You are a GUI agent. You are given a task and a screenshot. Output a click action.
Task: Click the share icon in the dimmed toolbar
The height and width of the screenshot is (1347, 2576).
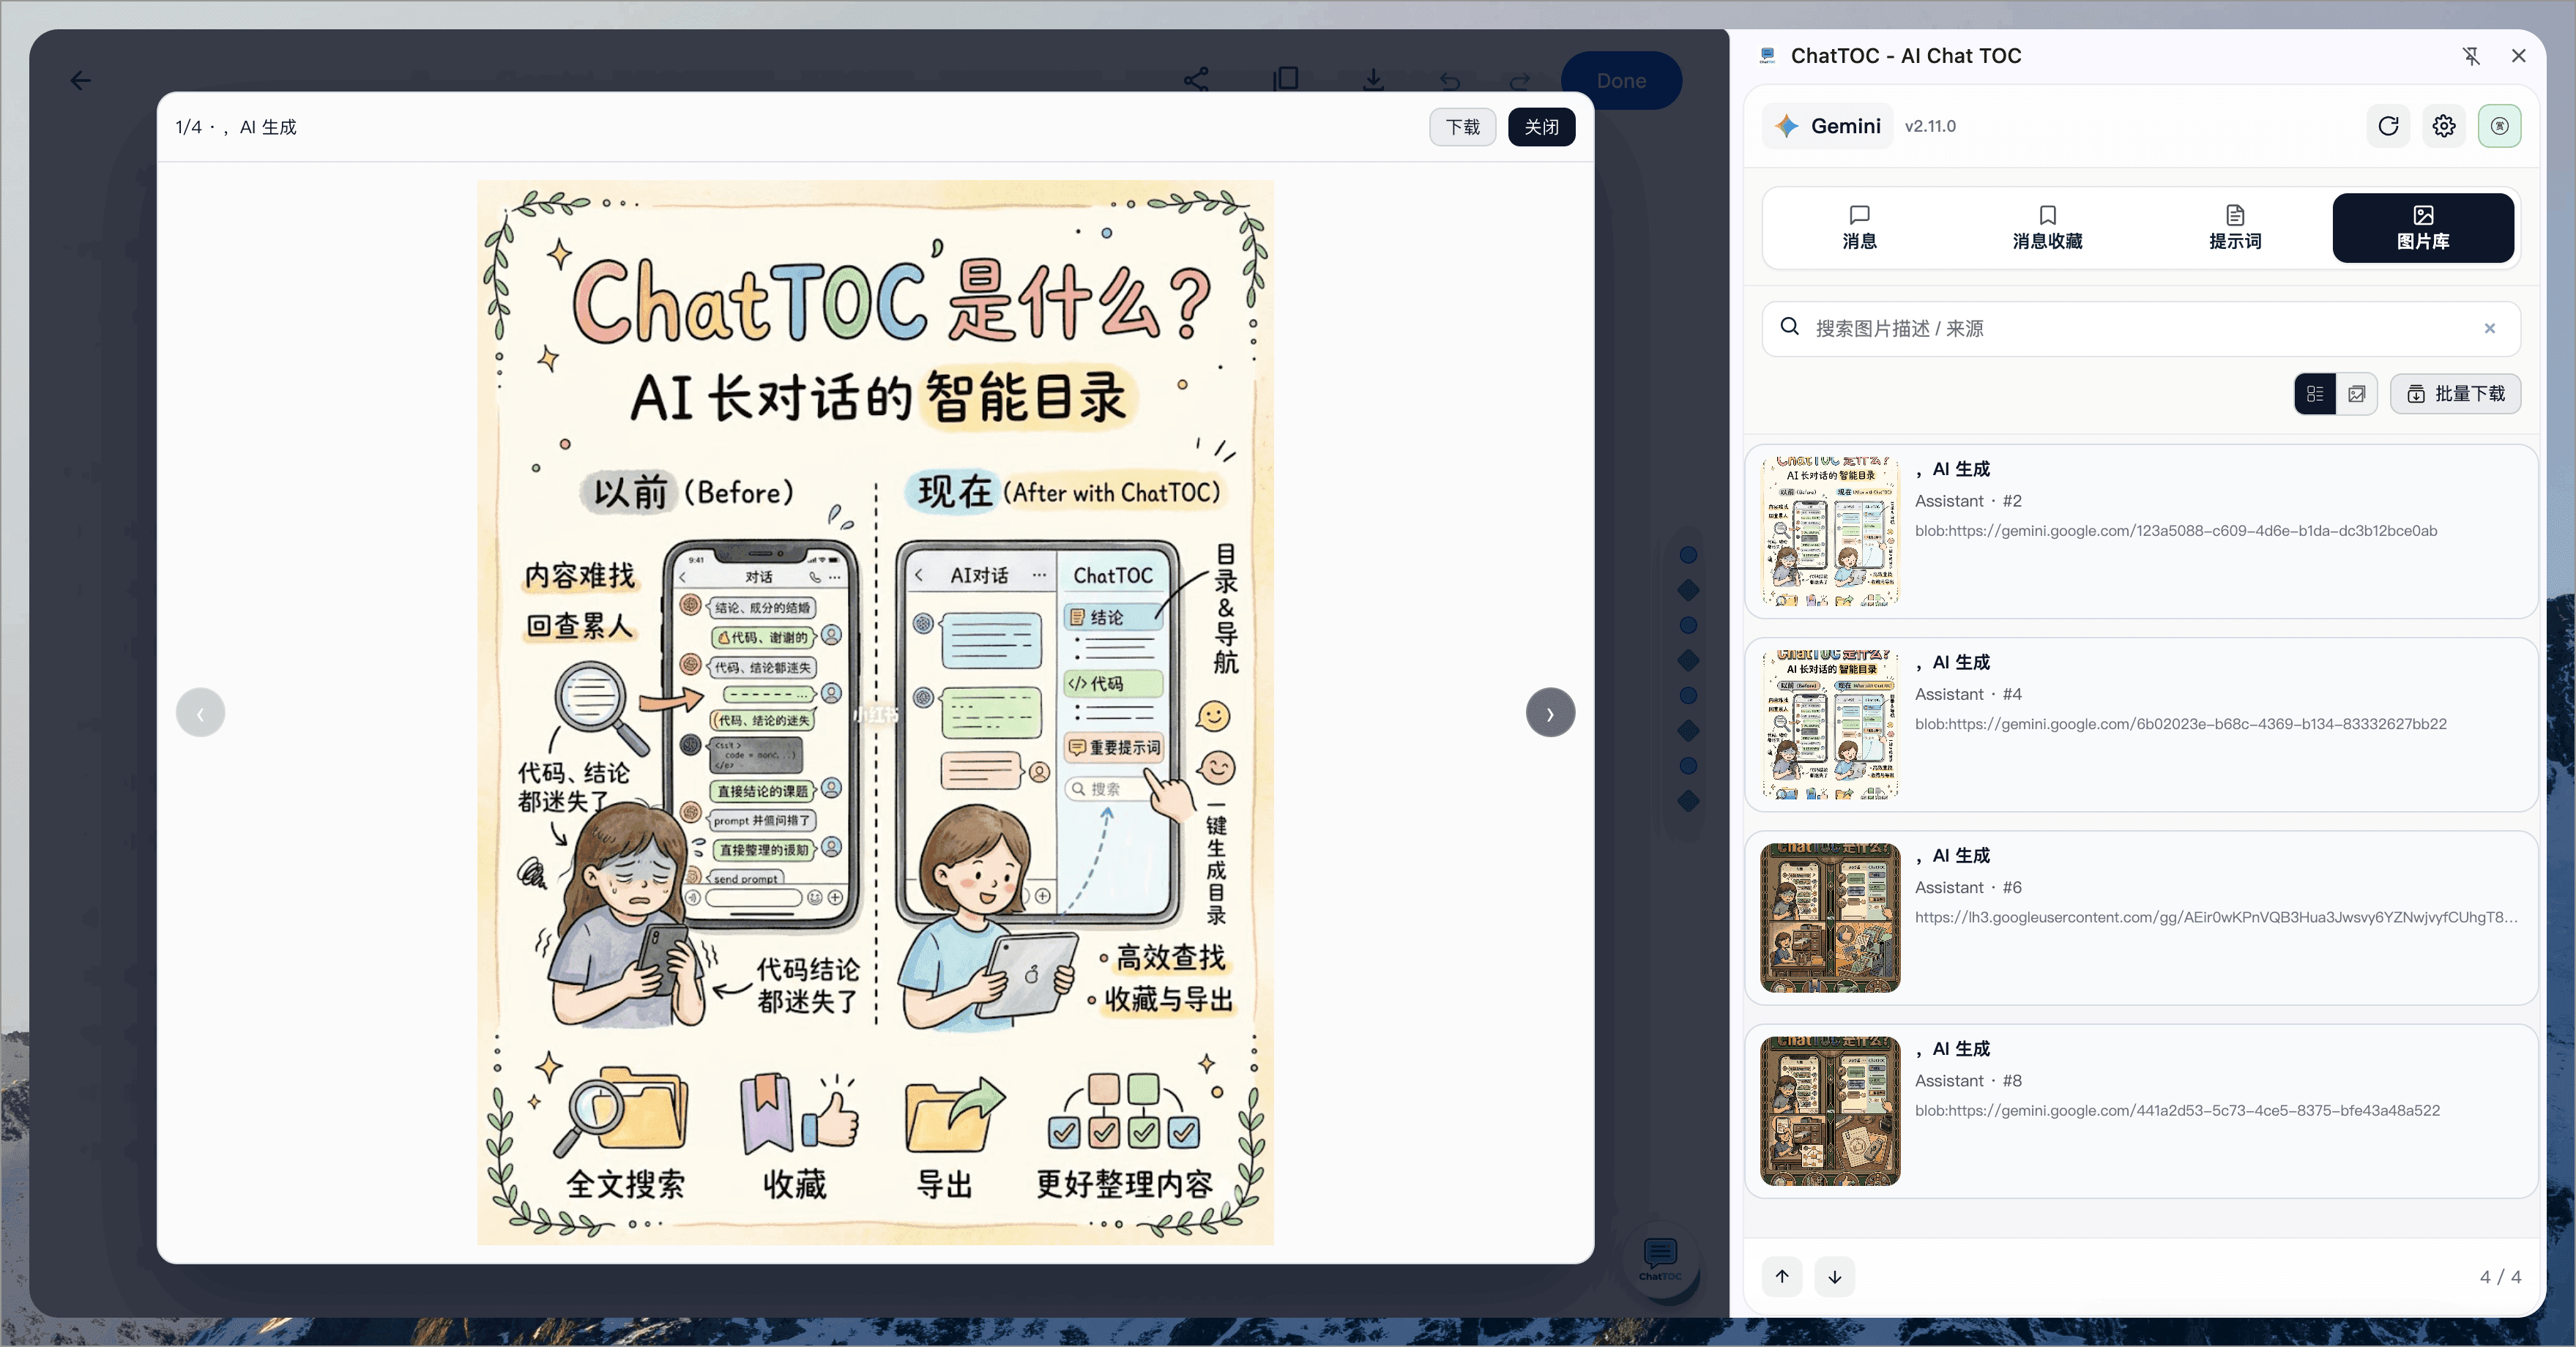point(1196,79)
